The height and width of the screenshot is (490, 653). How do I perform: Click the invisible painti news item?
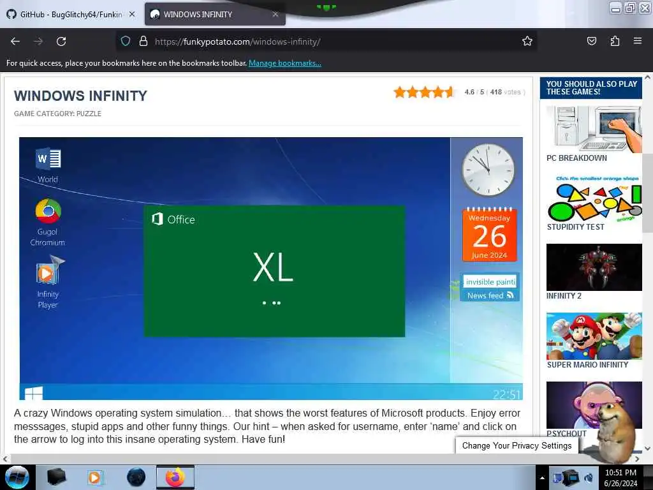click(x=490, y=281)
